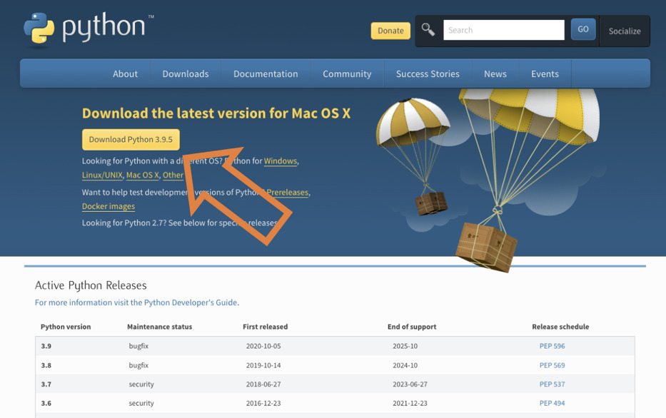Screen dimensions: 666x418
Task: Click the Donate button
Action: [390, 31]
